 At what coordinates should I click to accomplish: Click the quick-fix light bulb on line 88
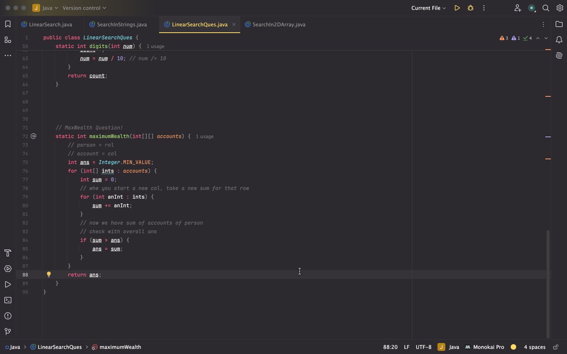tap(48, 274)
